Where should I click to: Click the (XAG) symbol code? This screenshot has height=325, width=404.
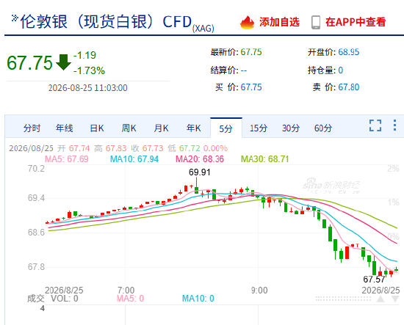point(203,29)
